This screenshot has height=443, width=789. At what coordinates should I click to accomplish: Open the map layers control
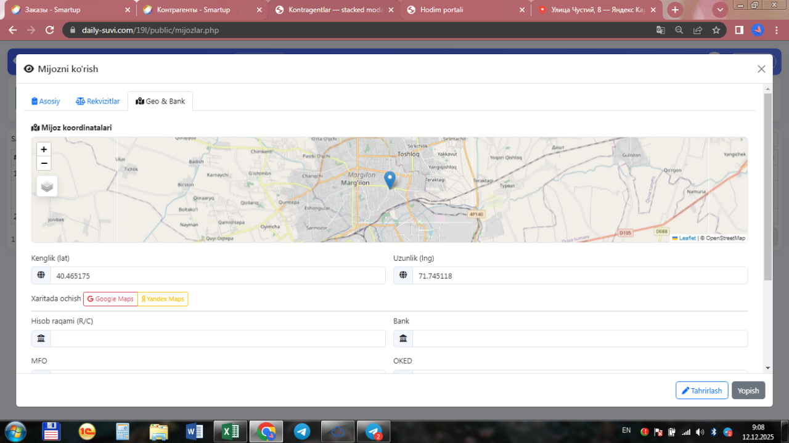point(47,185)
